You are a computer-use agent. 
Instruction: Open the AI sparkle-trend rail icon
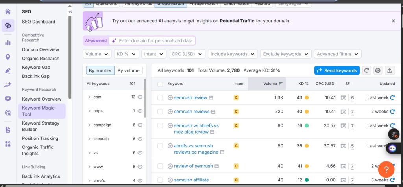pos(8,84)
